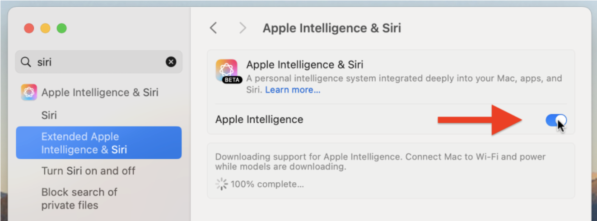597x221 pixels.
Task: Click the green full-screen window button
Action: click(x=61, y=28)
